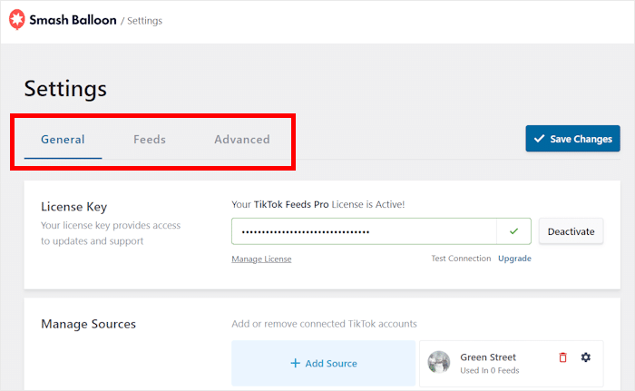Open Green Street source settings gear

click(x=585, y=357)
